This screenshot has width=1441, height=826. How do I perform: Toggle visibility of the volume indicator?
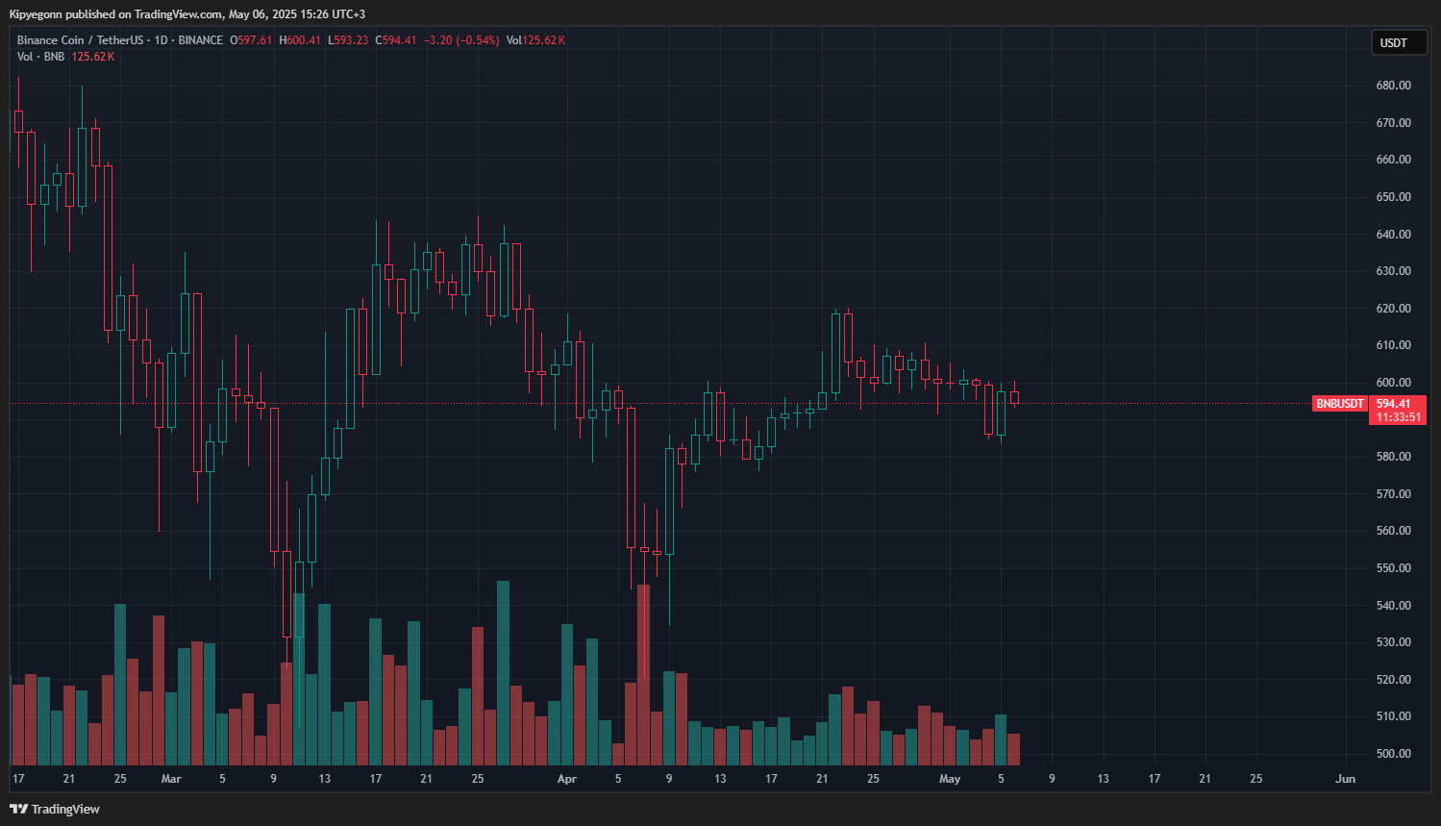click(130, 56)
